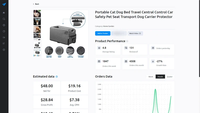This screenshot has width=200, height=113.
Task: Open the search magnifier icon in sidebar
Action: point(4,19)
